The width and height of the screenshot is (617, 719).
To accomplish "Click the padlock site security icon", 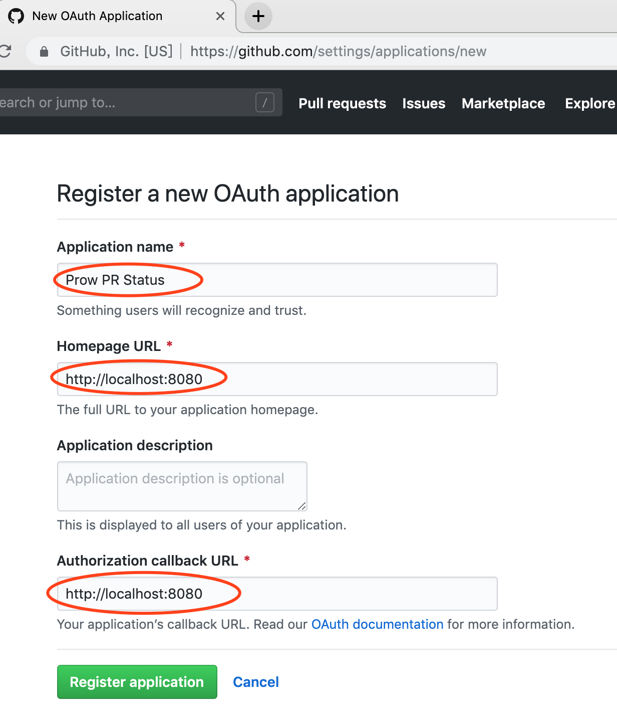I will [x=44, y=52].
